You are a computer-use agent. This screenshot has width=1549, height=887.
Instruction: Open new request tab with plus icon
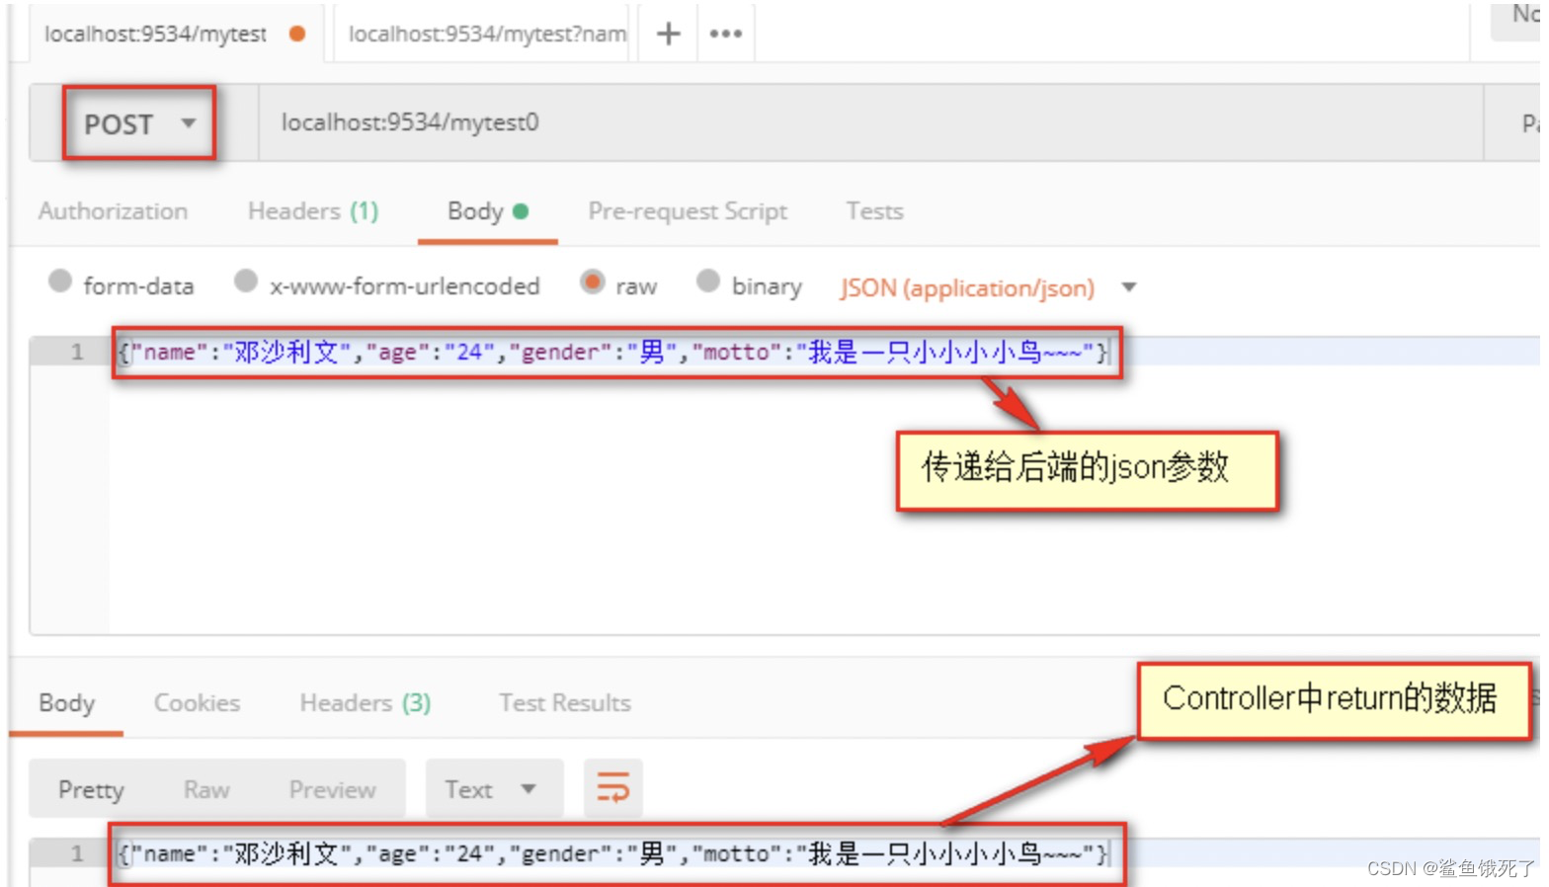click(668, 34)
